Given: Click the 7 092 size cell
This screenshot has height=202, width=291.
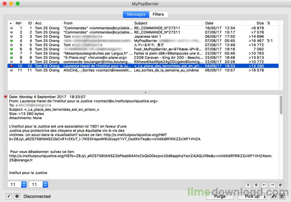Looking at the screenshot, I should point(258,49).
